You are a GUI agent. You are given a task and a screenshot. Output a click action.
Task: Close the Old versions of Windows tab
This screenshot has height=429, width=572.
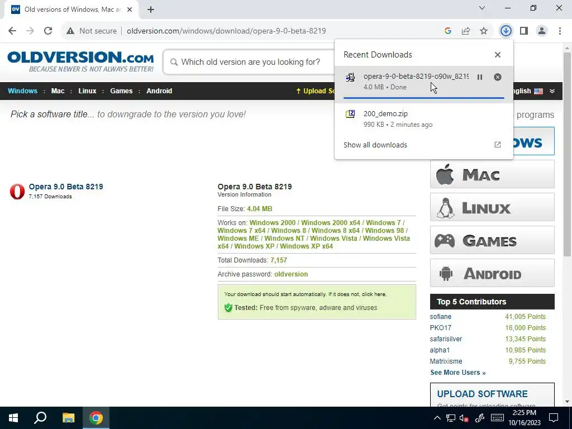pyautogui.click(x=130, y=9)
